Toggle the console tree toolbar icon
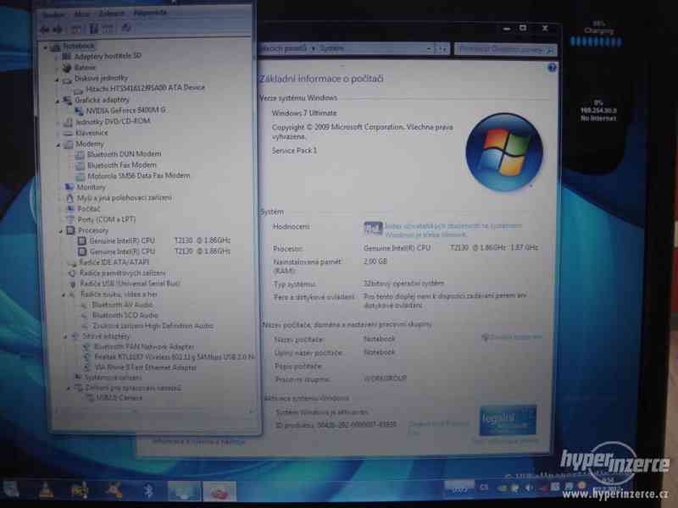Viewport: 678px width, 508px height. 75,30
